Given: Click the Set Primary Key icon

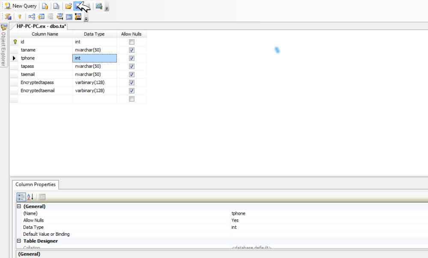Looking at the screenshot, I should [19, 17].
